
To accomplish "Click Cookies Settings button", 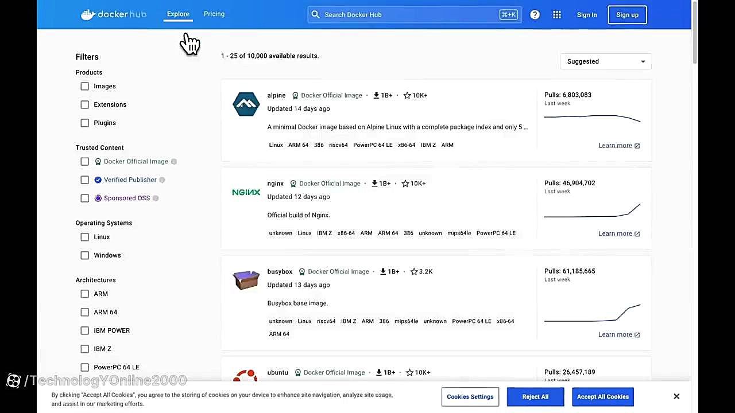I will 470,397.
